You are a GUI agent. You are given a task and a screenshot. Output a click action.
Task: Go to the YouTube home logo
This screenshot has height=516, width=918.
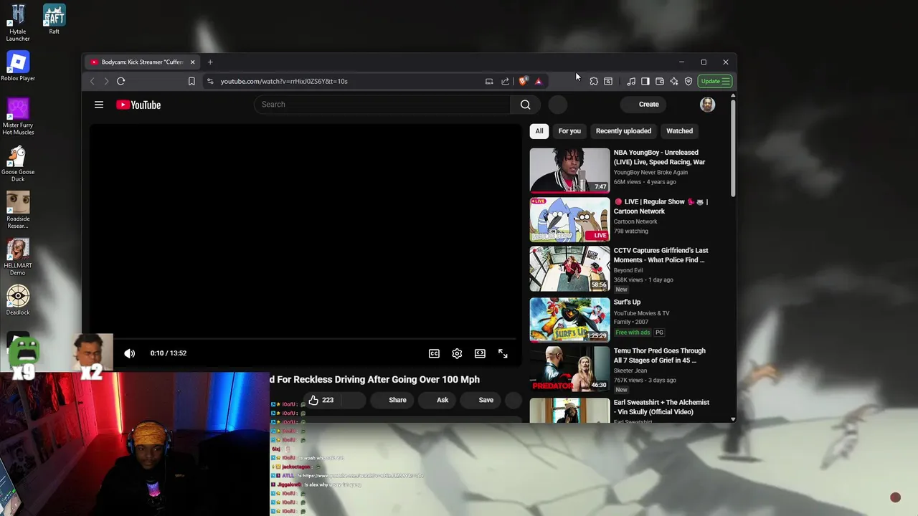pos(138,105)
